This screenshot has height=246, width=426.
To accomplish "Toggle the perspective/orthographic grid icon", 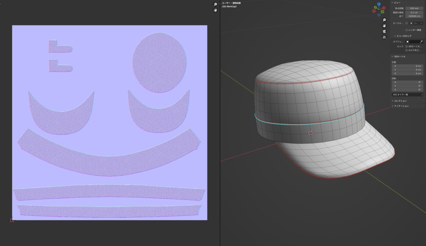I will (384, 37).
